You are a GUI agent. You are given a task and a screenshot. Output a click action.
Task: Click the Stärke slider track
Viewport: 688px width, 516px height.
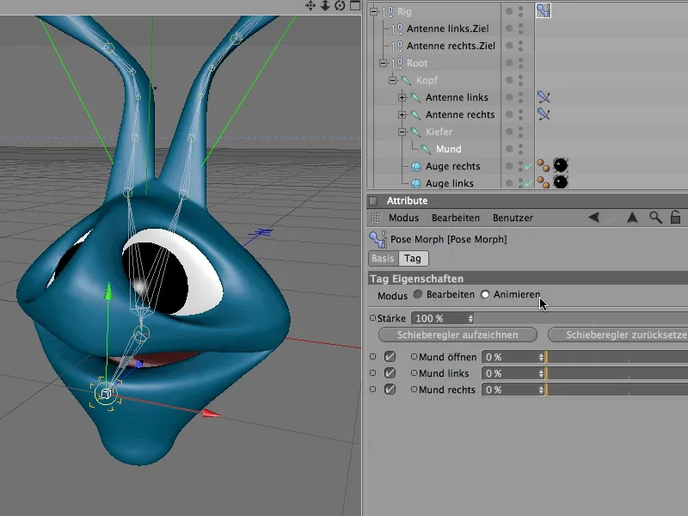pos(581,318)
